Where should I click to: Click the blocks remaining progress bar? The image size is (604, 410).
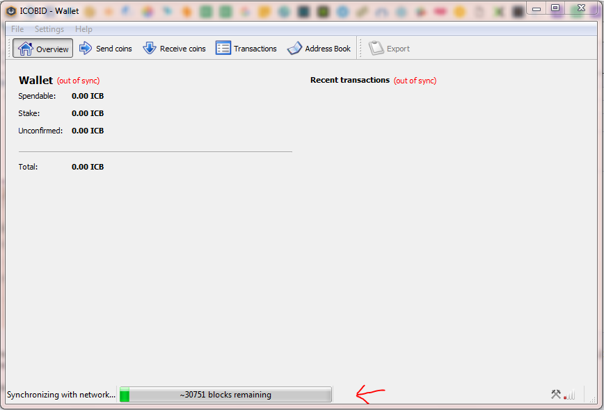click(x=225, y=395)
